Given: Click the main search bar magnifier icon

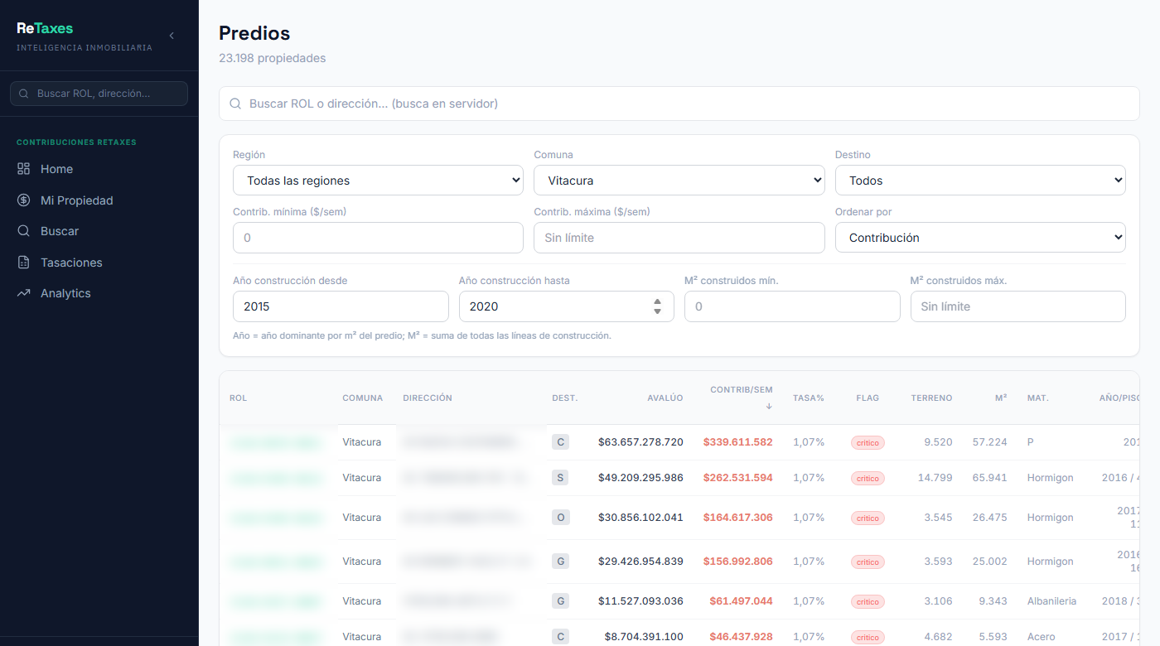Looking at the screenshot, I should [235, 104].
